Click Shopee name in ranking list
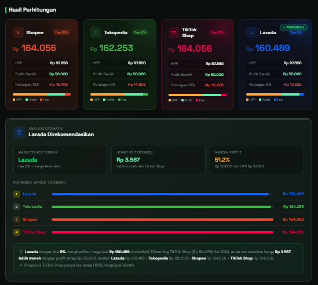Image resolution: width=318 pixels, height=285 pixels. coord(30,220)
